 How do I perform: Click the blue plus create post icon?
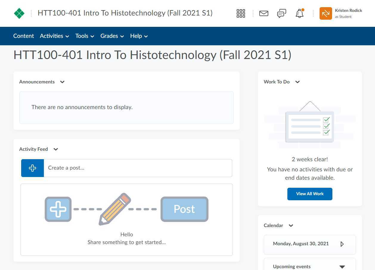point(32,168)
